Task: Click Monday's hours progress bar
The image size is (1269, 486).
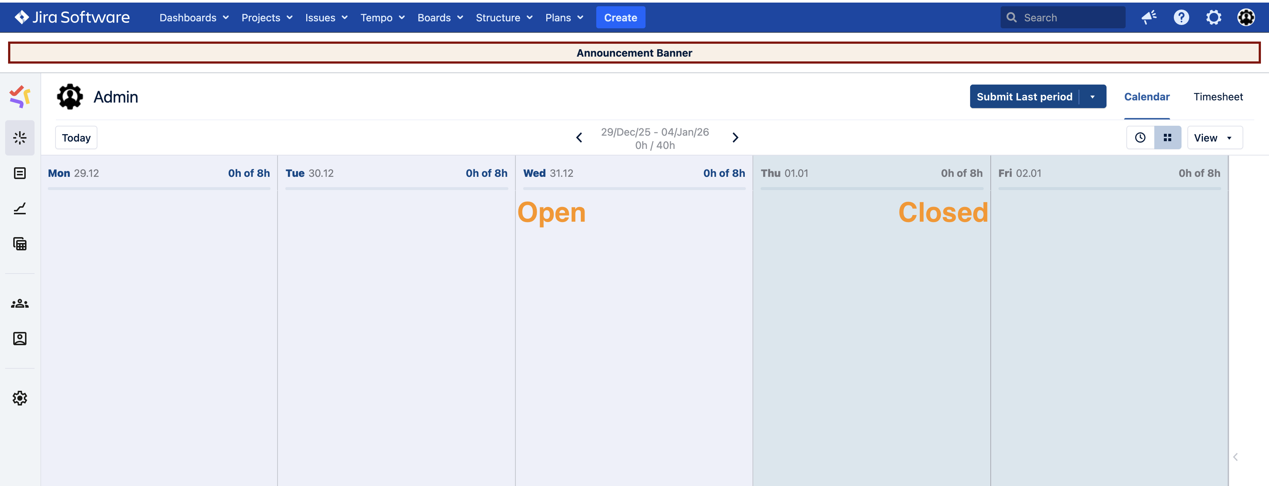Action: (x=159, y=189)
